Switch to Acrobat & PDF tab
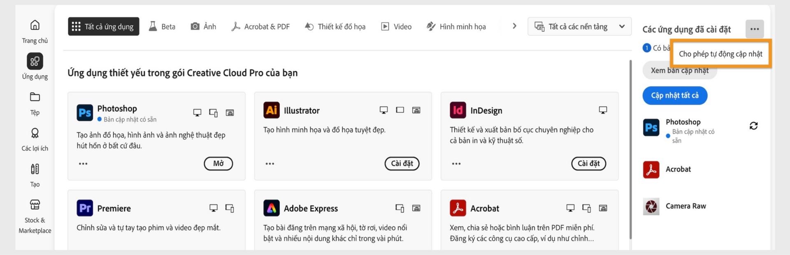This screenshot has height=255, width=790. (x=260, y=26)
